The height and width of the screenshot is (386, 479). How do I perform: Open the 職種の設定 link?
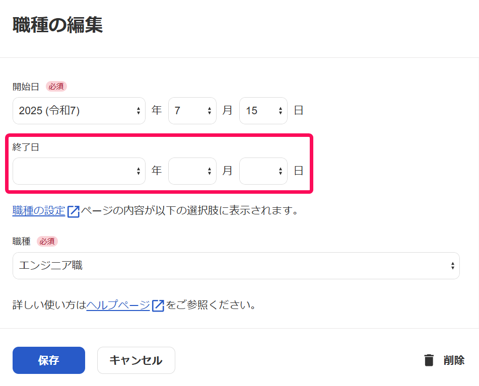39,210
